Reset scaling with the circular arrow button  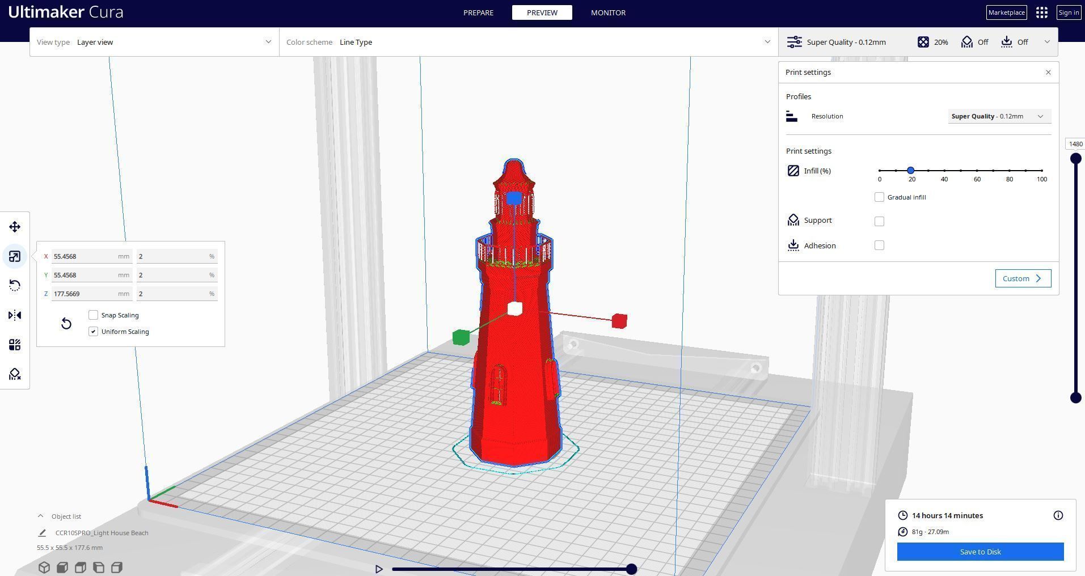[66, 323]
